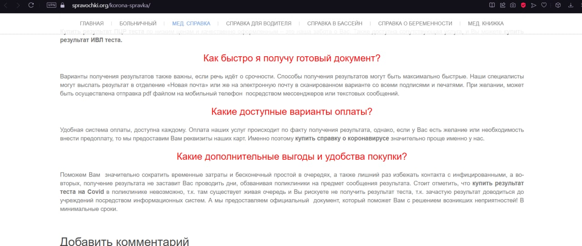Screen dimensions: 582x246
Task: Go to СПРАВКА ДЛЯ ВОДИТЕЛЯ page
Action: [x=259, y=24]
